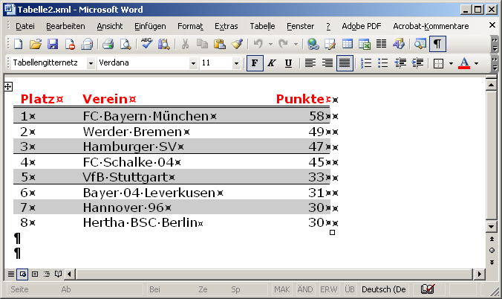
Task: Click Select Browse Object circle button
Action: point(492,250)
